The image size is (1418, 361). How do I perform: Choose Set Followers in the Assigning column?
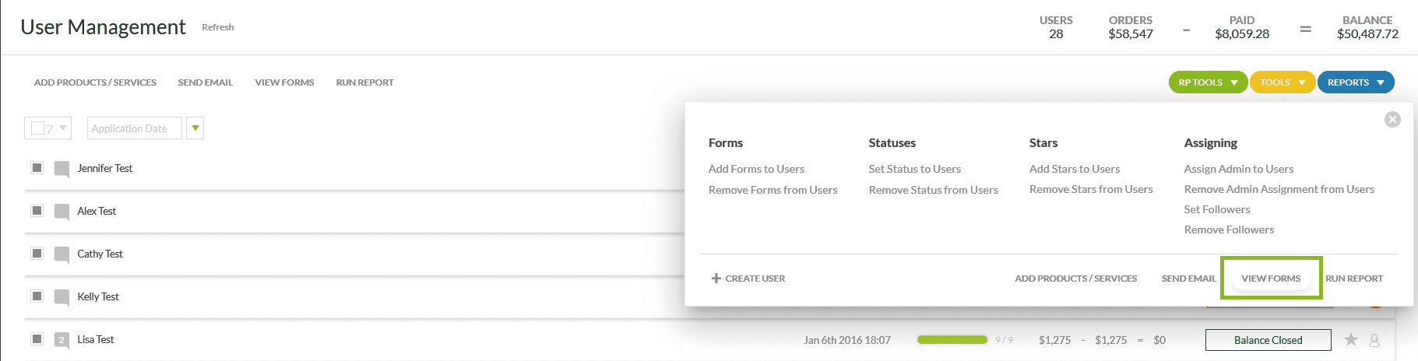tap(1216, 209)
